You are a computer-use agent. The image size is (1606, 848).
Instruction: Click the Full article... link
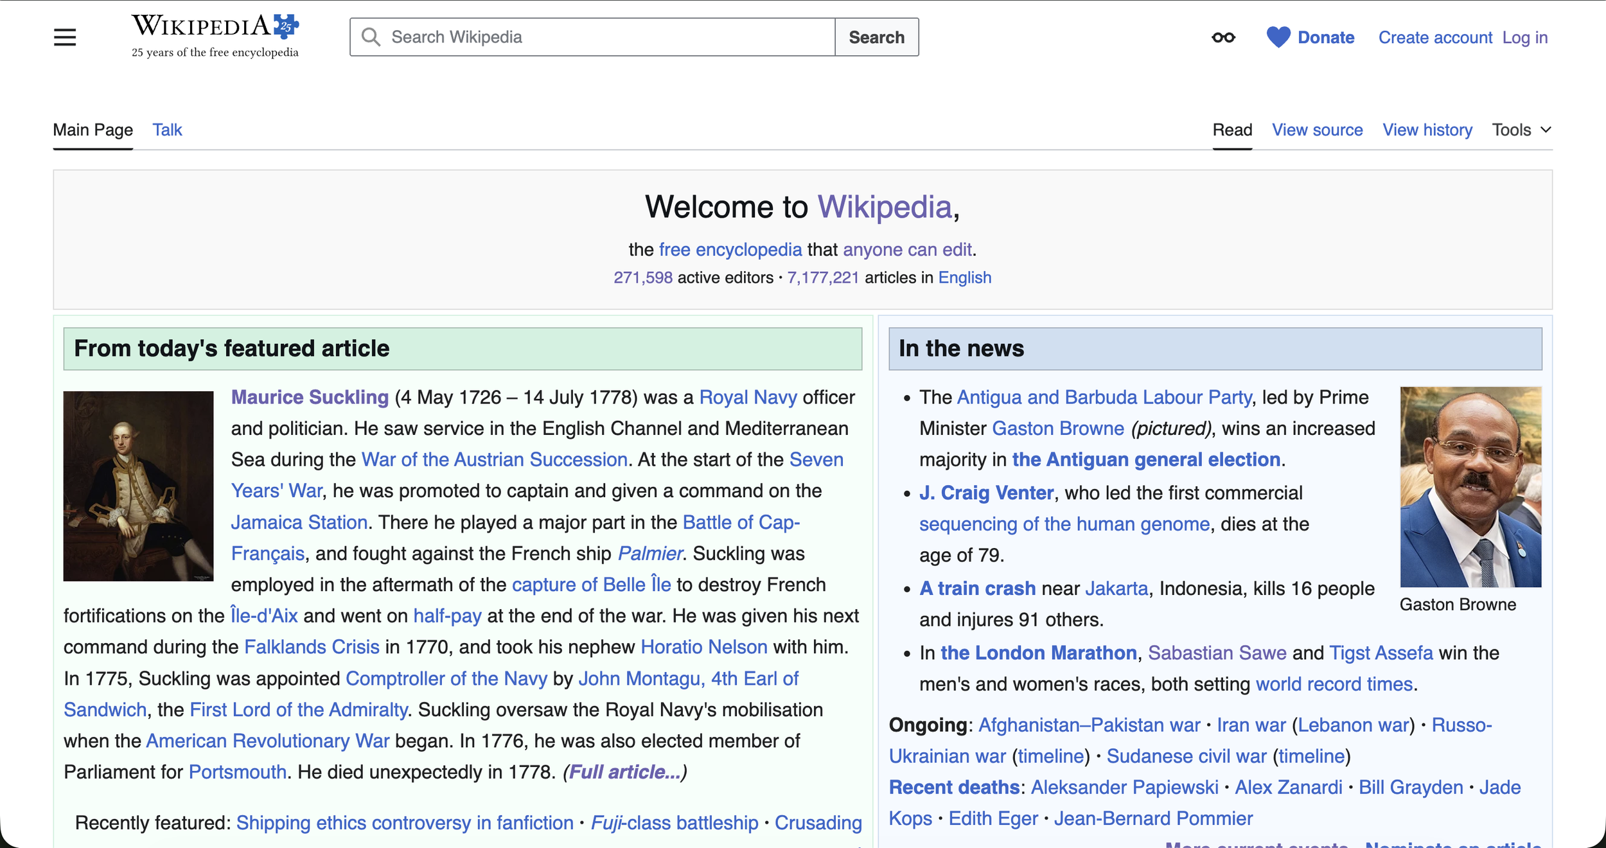[624, 772]
